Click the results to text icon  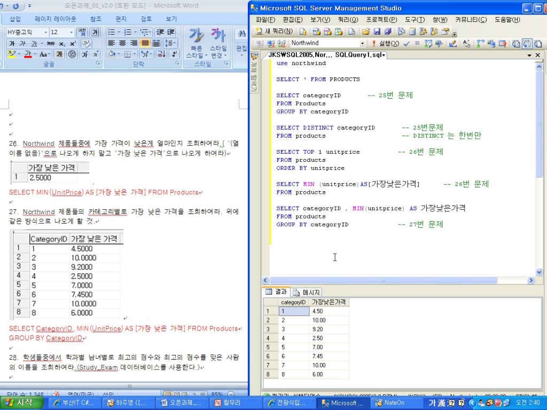tap(516, 44)
